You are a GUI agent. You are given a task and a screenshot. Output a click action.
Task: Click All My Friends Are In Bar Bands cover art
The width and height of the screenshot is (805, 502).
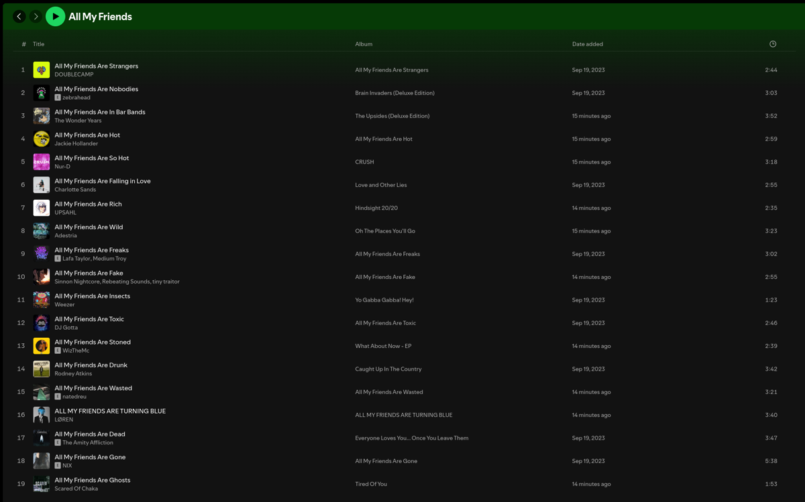pyautogui.click(x=42, y=116)
